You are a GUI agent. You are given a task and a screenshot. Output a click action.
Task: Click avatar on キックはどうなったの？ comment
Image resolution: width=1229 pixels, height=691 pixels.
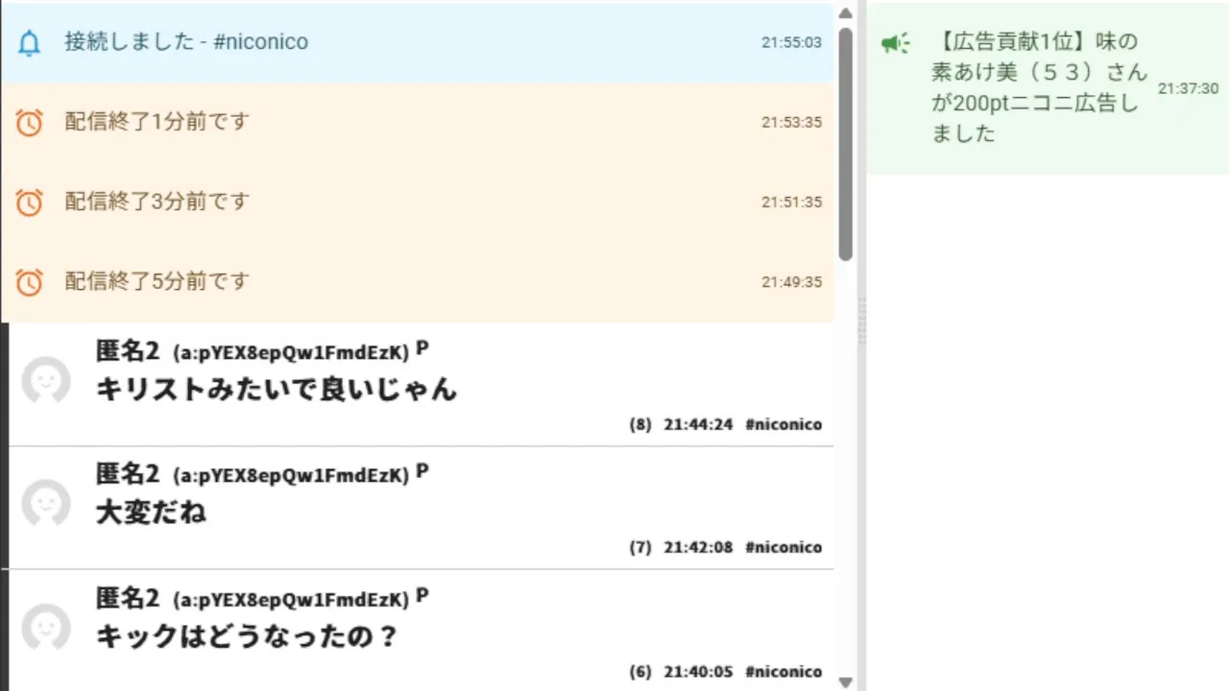(46, 628)
